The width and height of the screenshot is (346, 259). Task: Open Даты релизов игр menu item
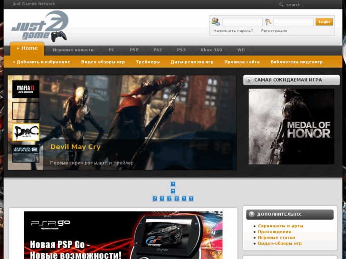pos(192,62)
